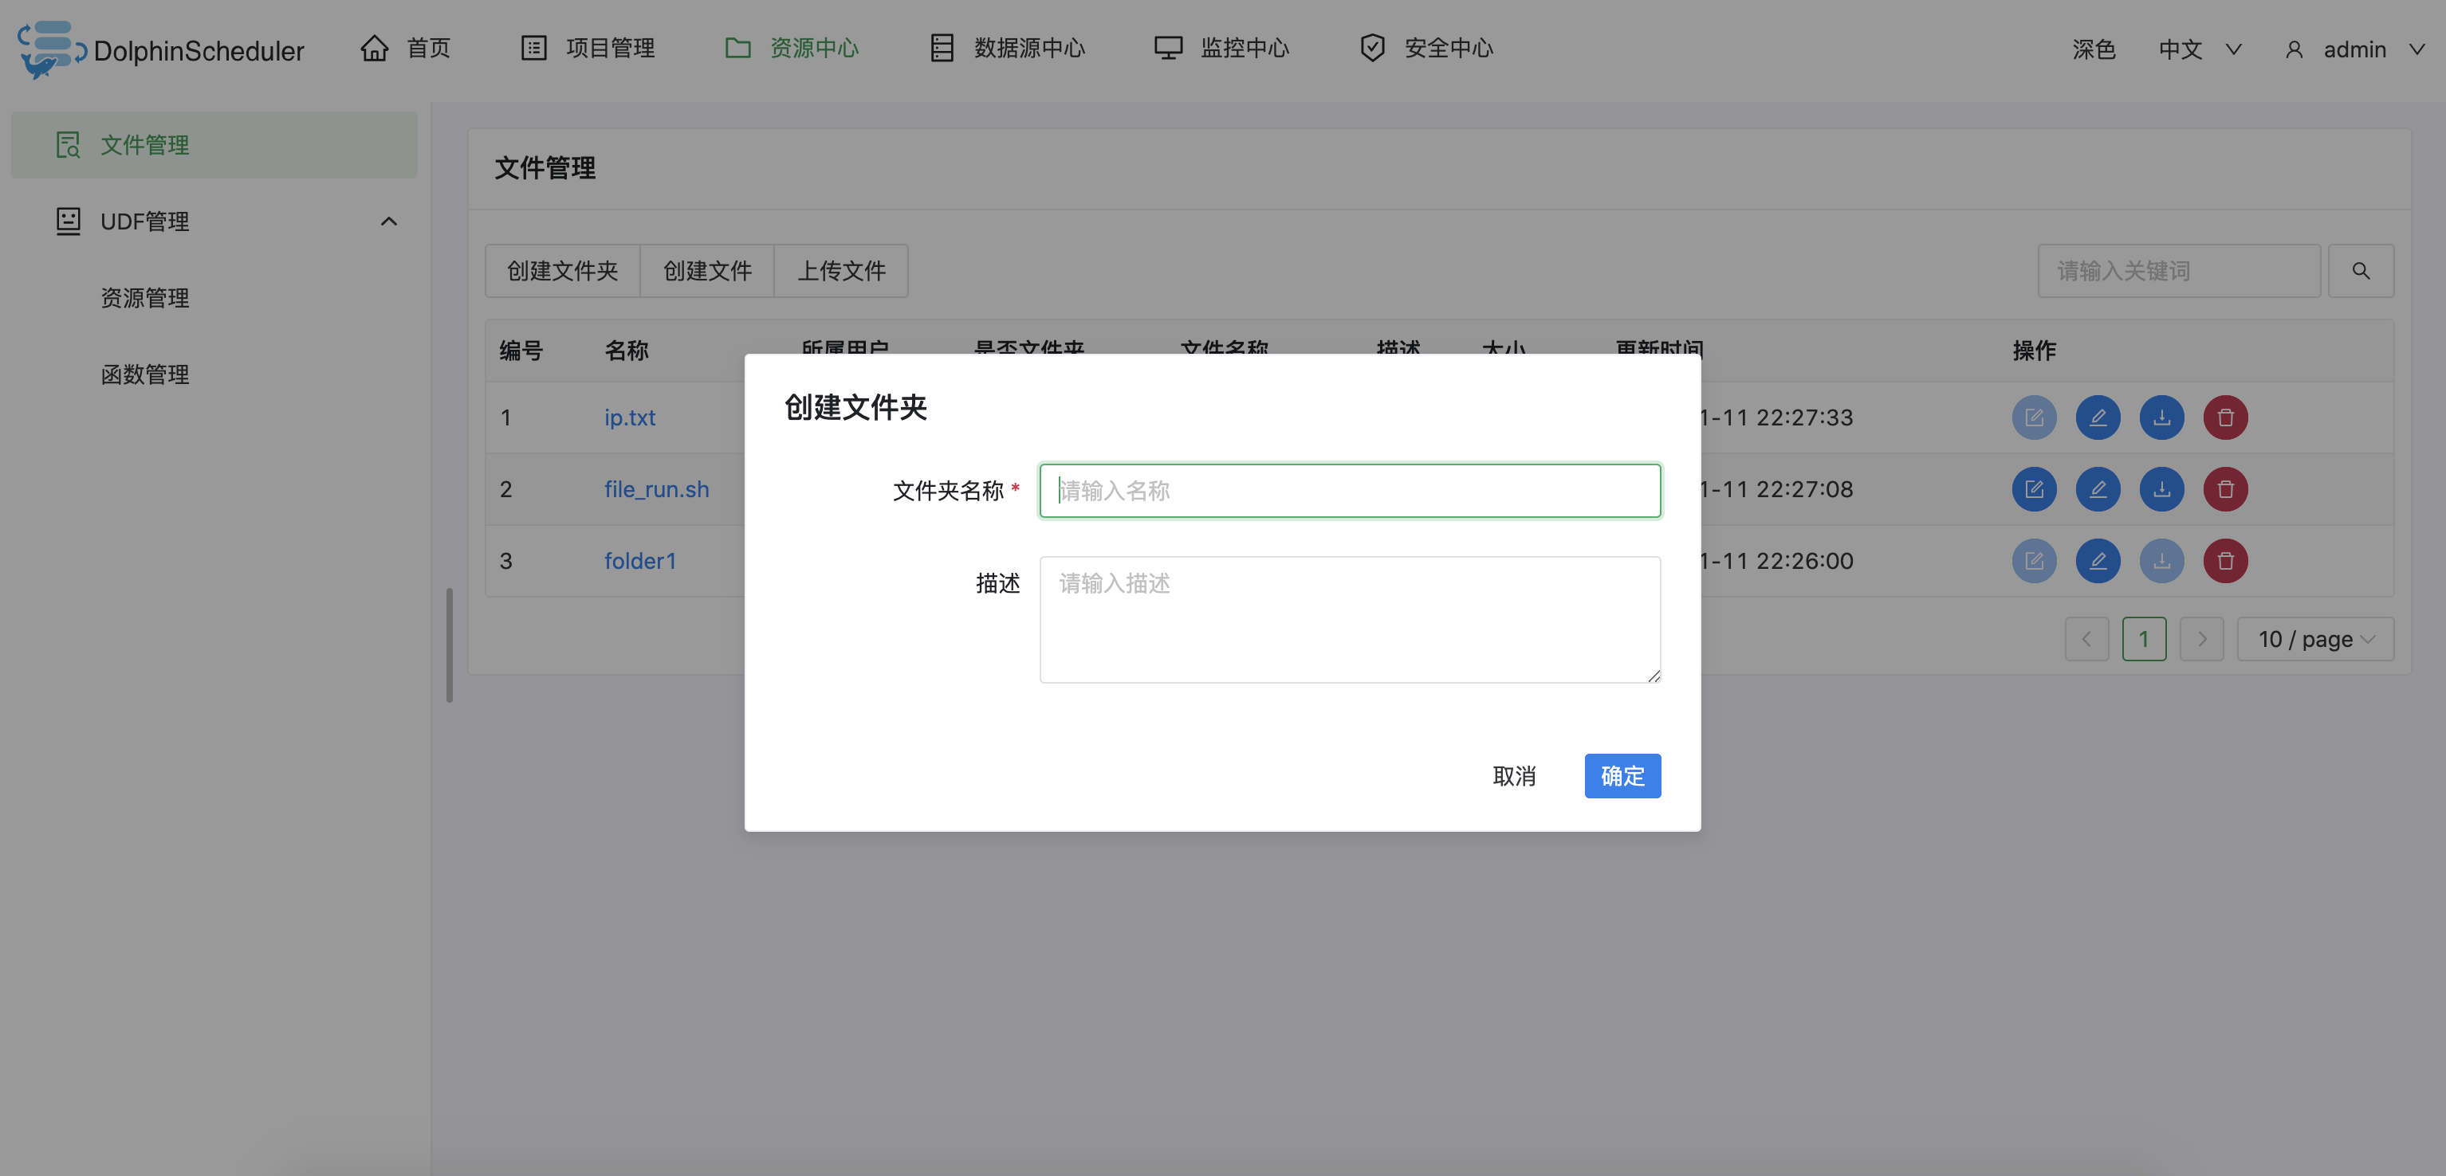Click the rename icon for folder1 row

click(2098, 561)
